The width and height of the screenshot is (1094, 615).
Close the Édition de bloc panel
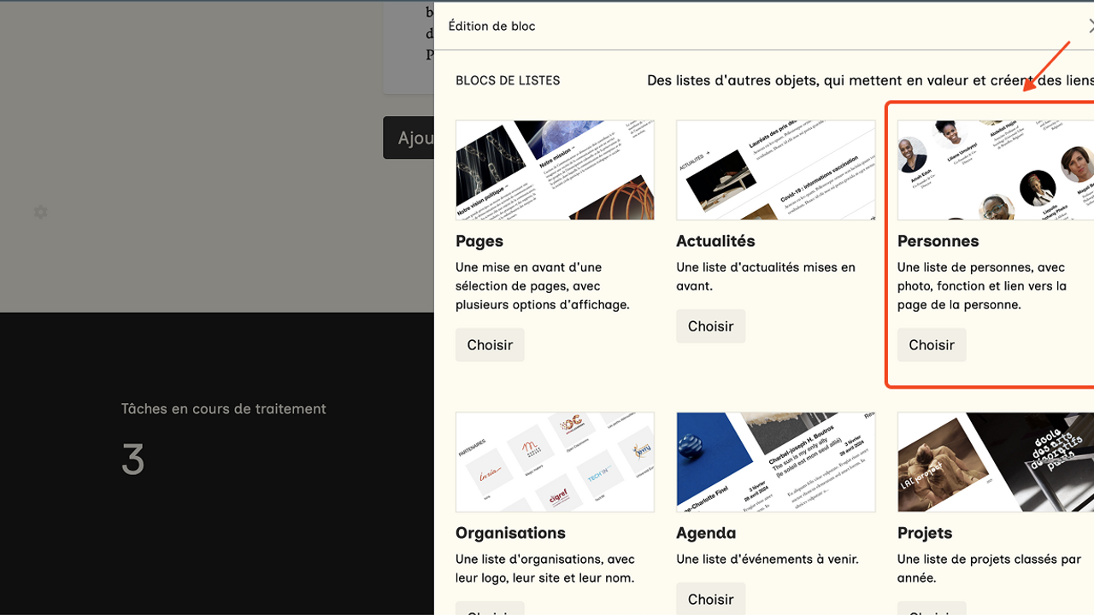(x=1090, y=26)
